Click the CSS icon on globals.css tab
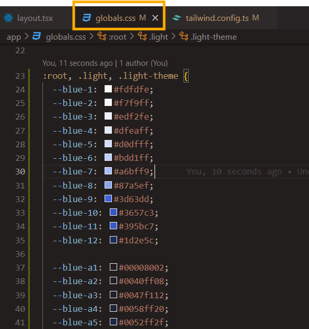This screenshot has height=329, width=309. click(87, 18)
